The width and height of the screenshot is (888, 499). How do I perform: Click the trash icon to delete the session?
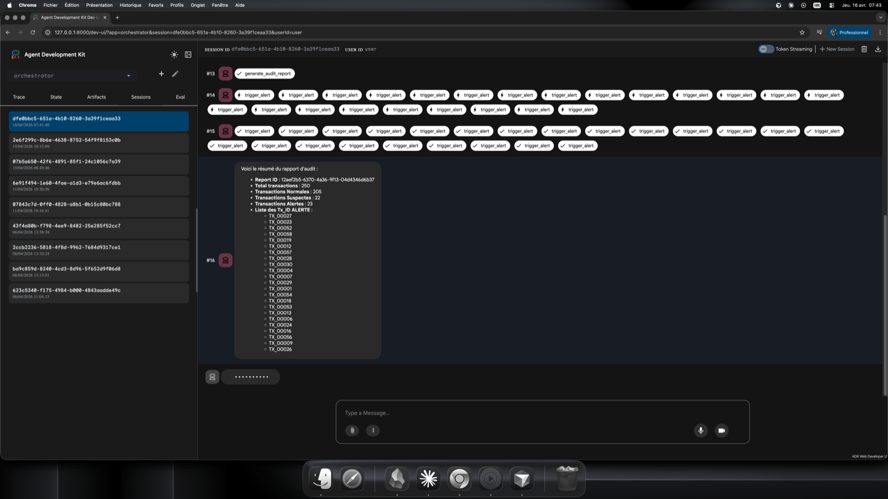pos(864,49)
